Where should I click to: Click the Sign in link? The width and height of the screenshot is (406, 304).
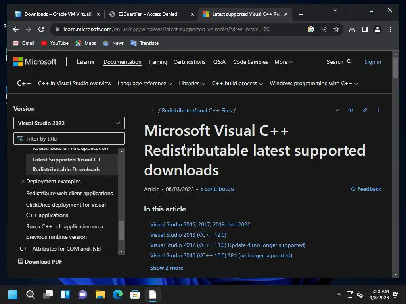point(373,62)
